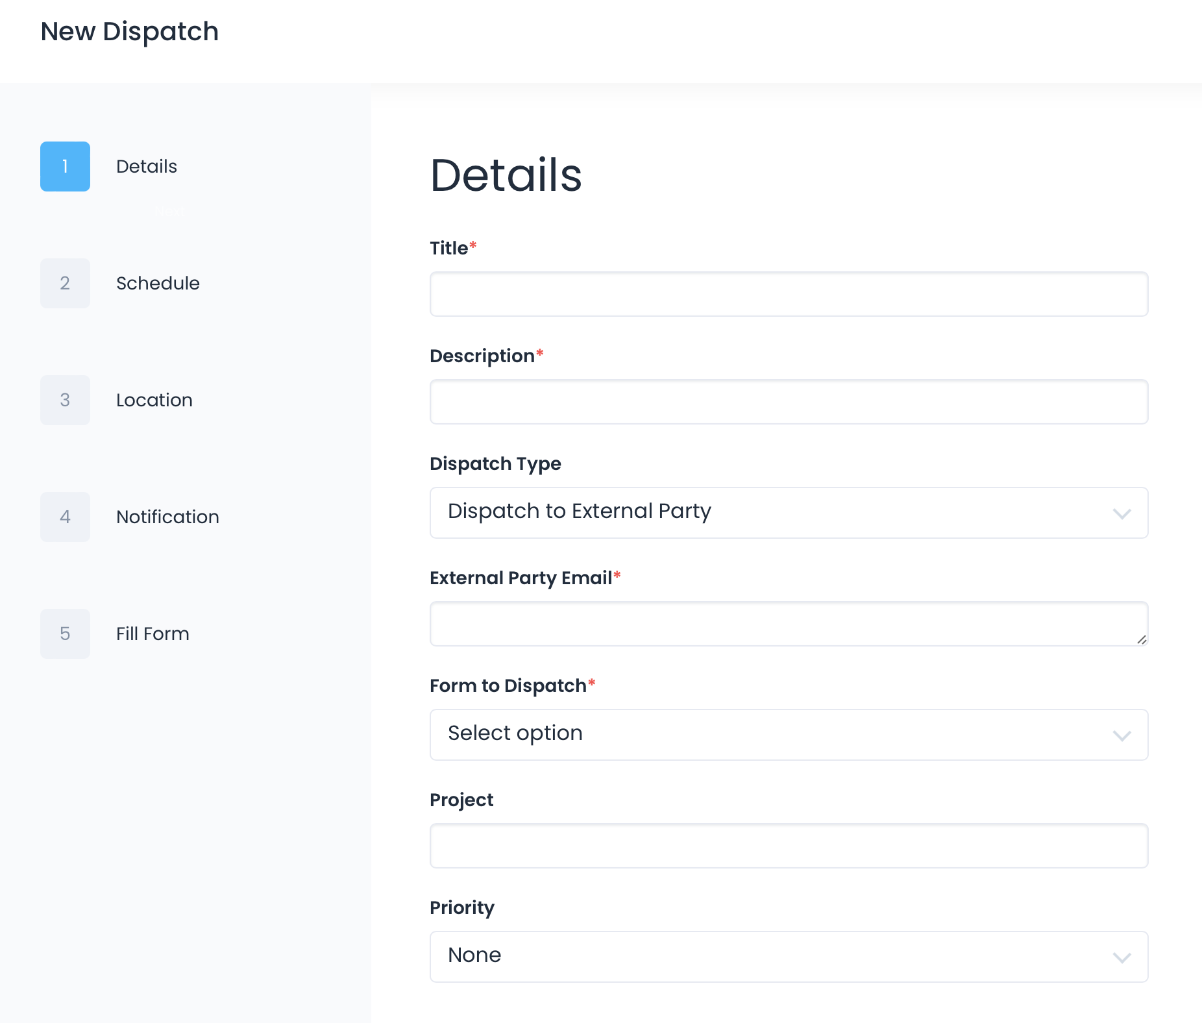This screenshot has width=1202, height=1023.
Task: Focus the Title input field
Action: tap(789, 294)
